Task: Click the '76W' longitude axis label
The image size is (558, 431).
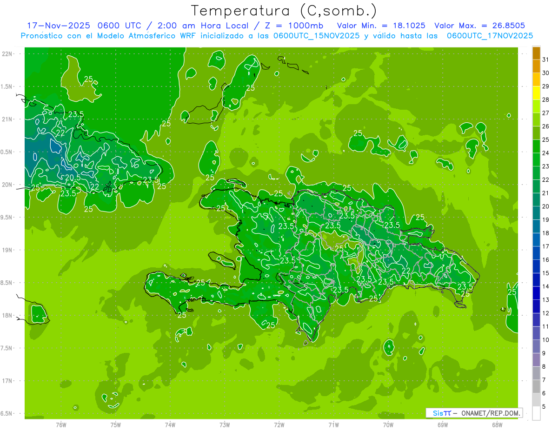Action: click(61, 424)
